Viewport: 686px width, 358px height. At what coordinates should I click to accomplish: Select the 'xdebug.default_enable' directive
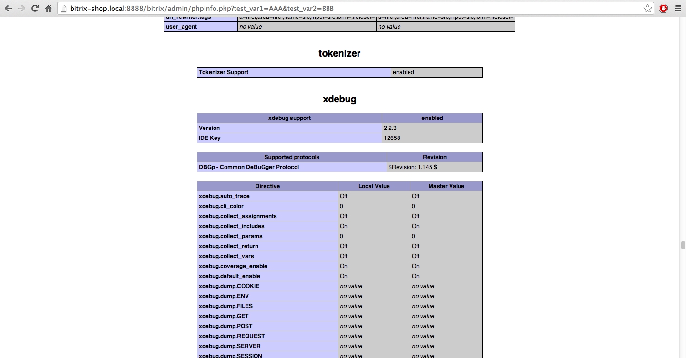tap(267, 276)
